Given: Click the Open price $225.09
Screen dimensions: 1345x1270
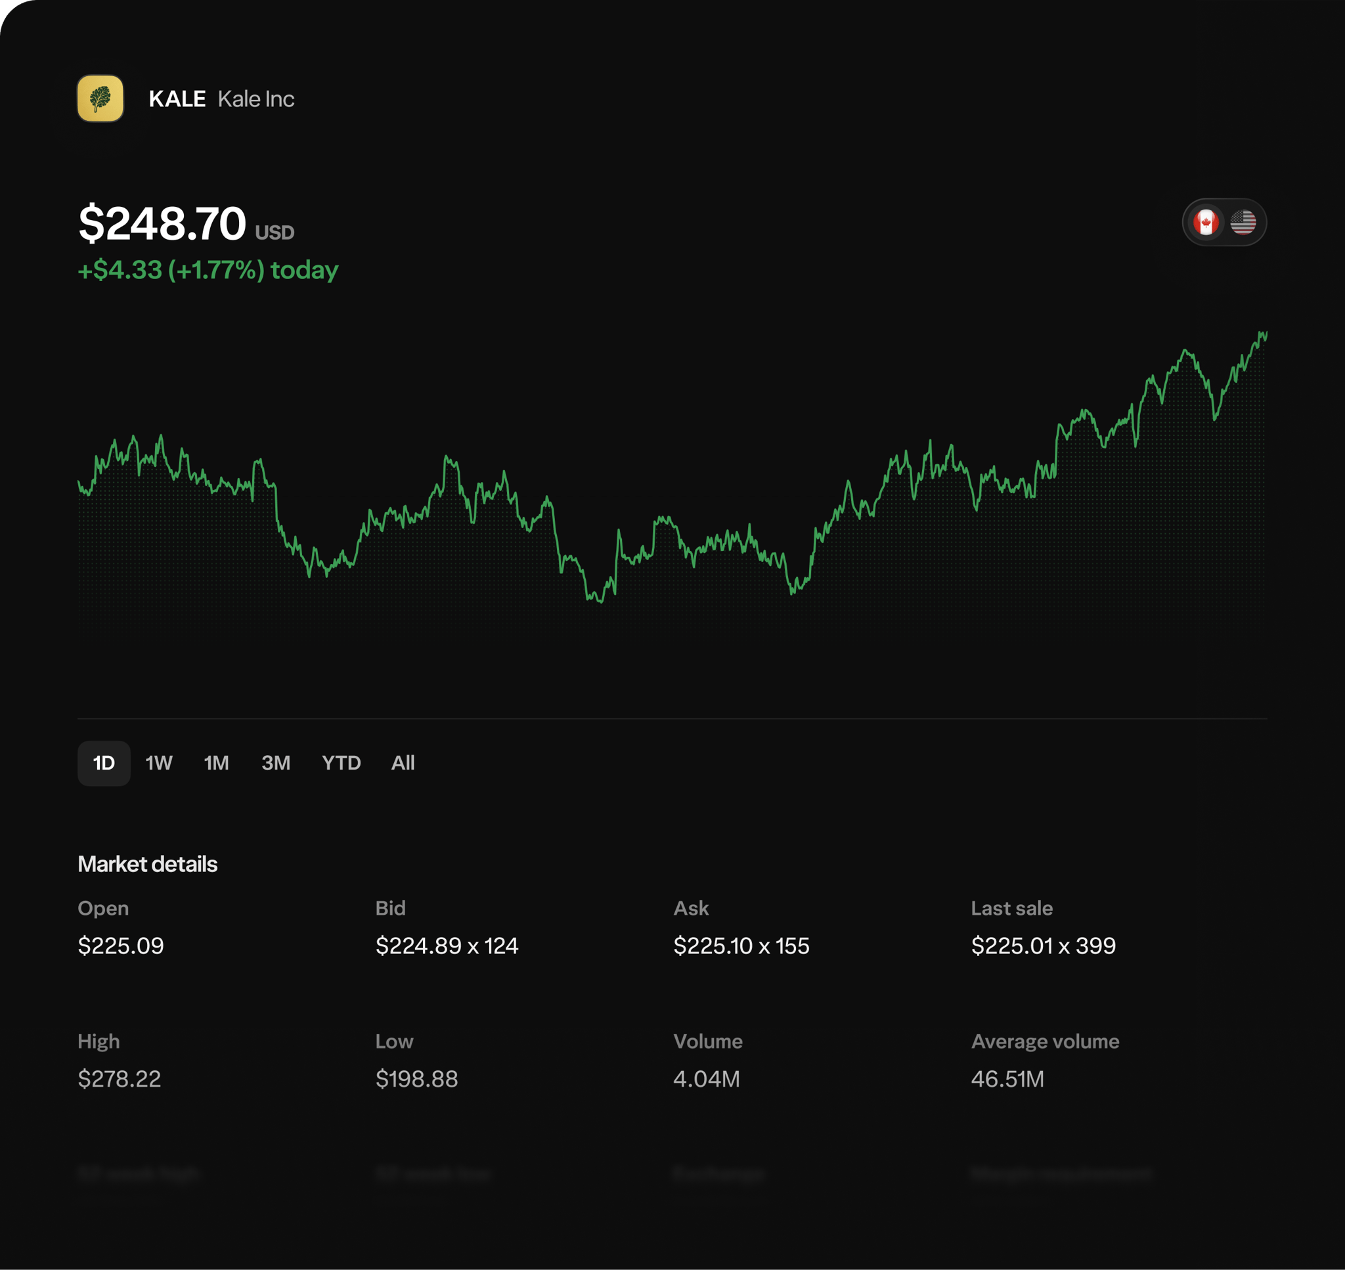Looking at the screenshot, I should click(120, 945).
